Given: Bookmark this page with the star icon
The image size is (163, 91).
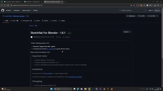Looking at the screenshot, I should coord(134,5).
